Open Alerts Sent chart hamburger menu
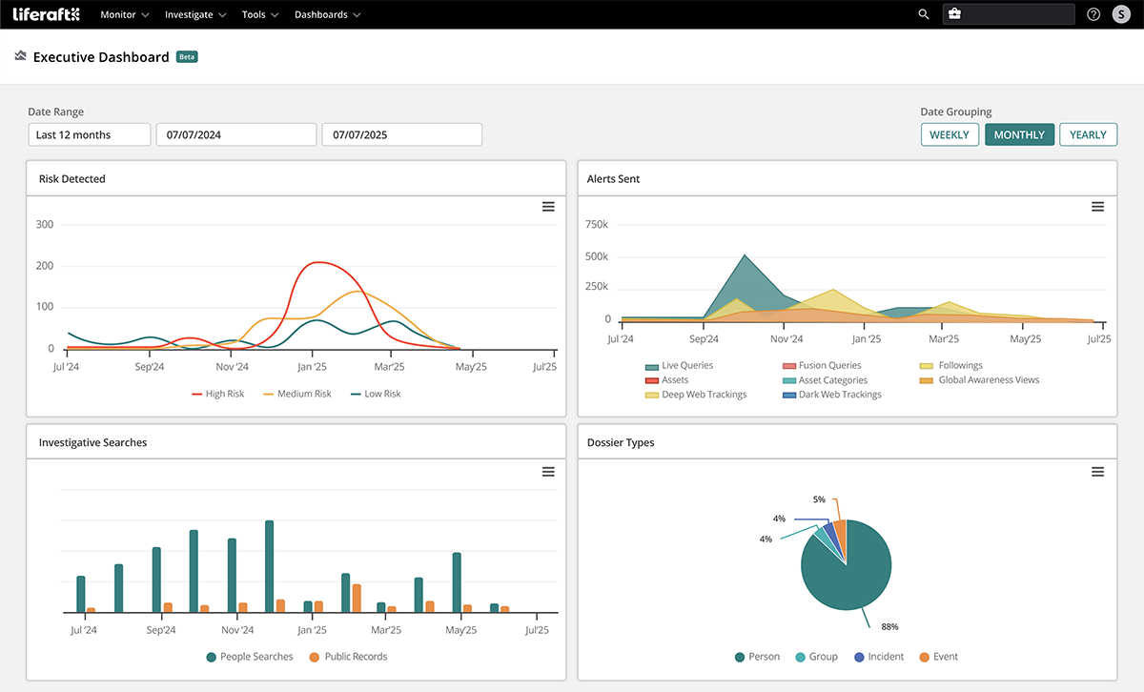This screenshot has height=692, width=1144. point(1097,207)
